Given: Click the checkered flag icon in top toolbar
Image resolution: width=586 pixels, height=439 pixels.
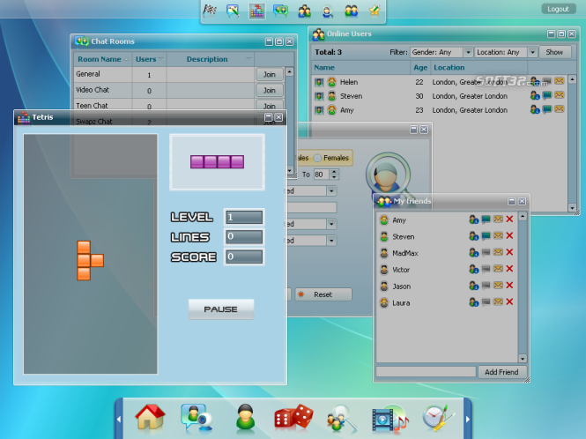Looking at the screenshot, I should [210, 11].
